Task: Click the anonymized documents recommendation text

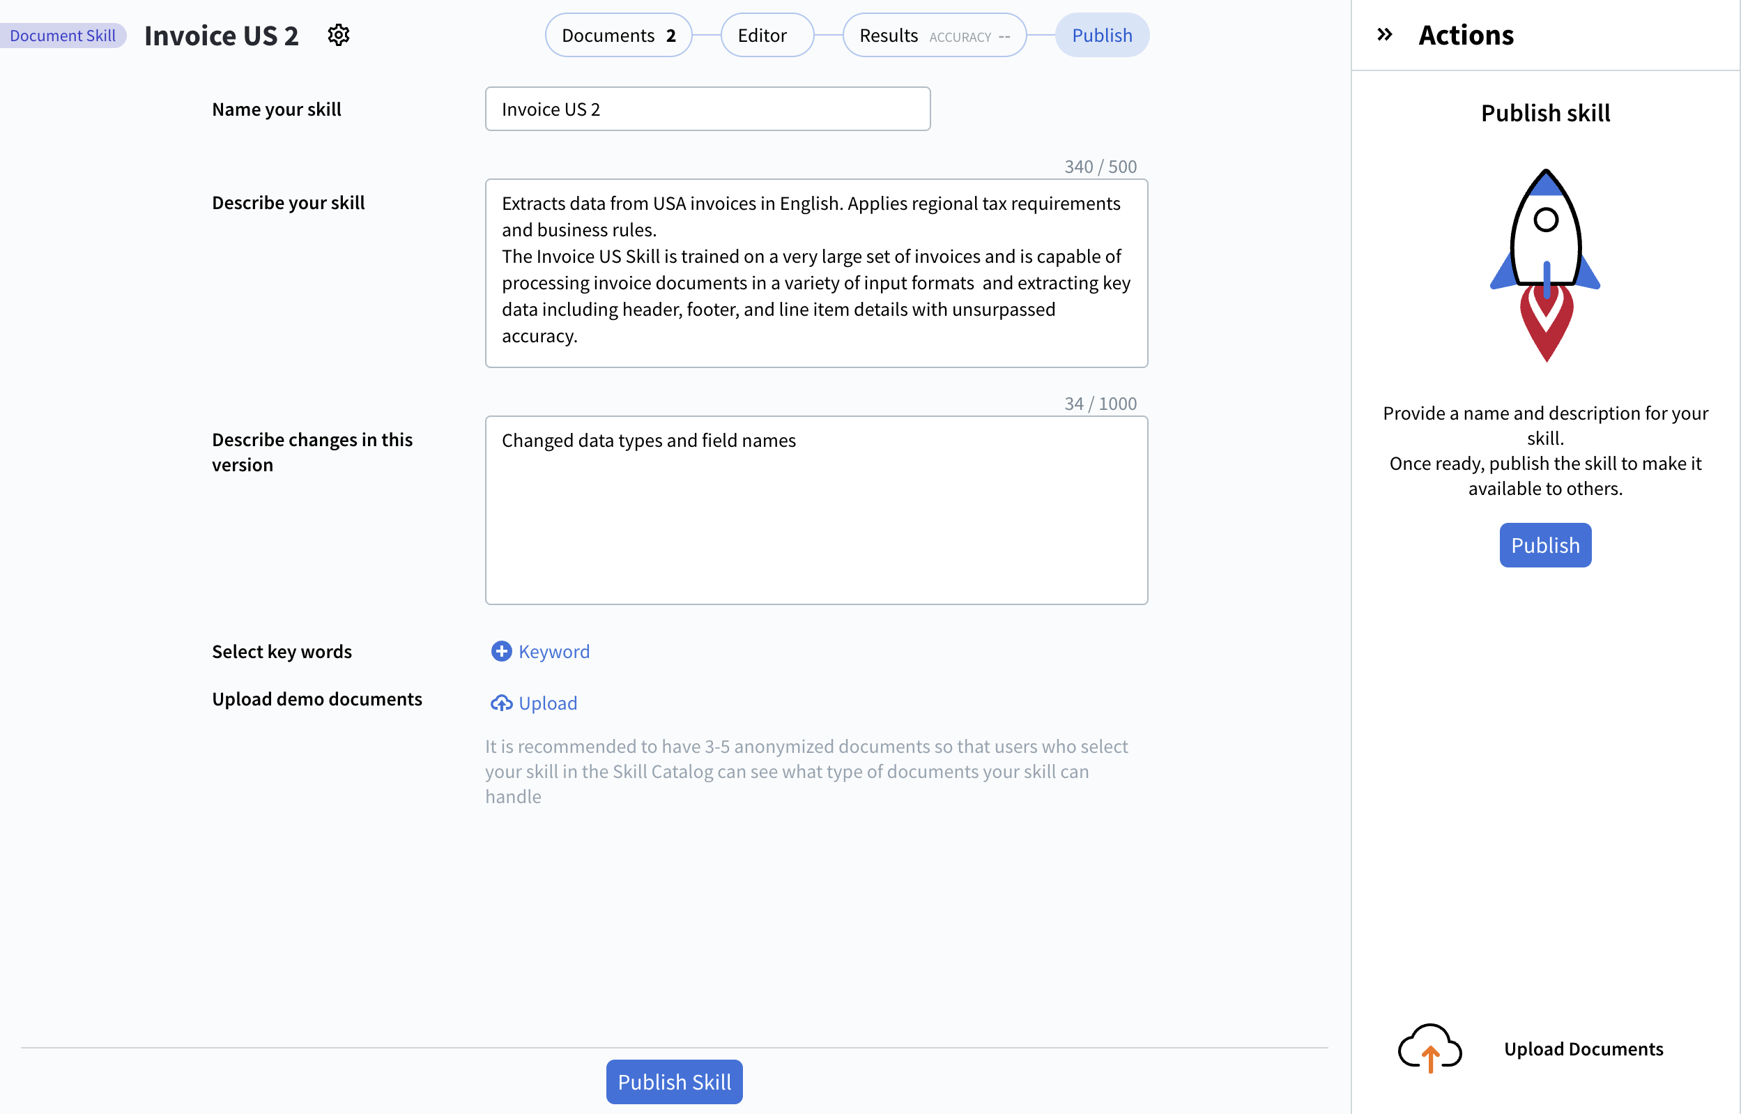Action: 806,770
